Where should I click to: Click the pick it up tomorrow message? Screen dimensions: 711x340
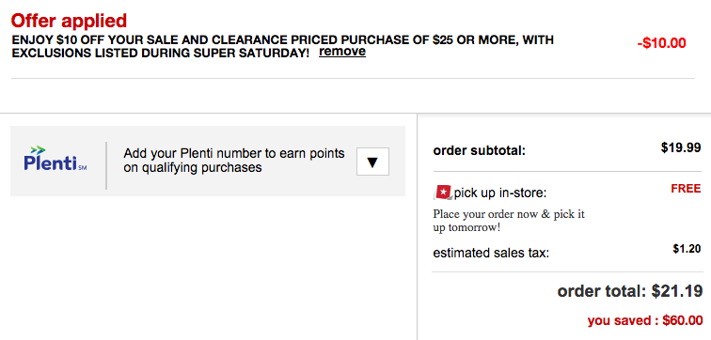509,221
